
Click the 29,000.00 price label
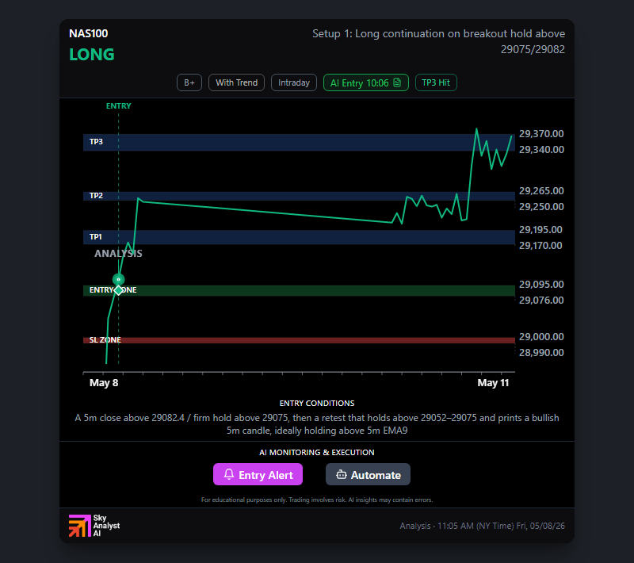click(541, 337)
